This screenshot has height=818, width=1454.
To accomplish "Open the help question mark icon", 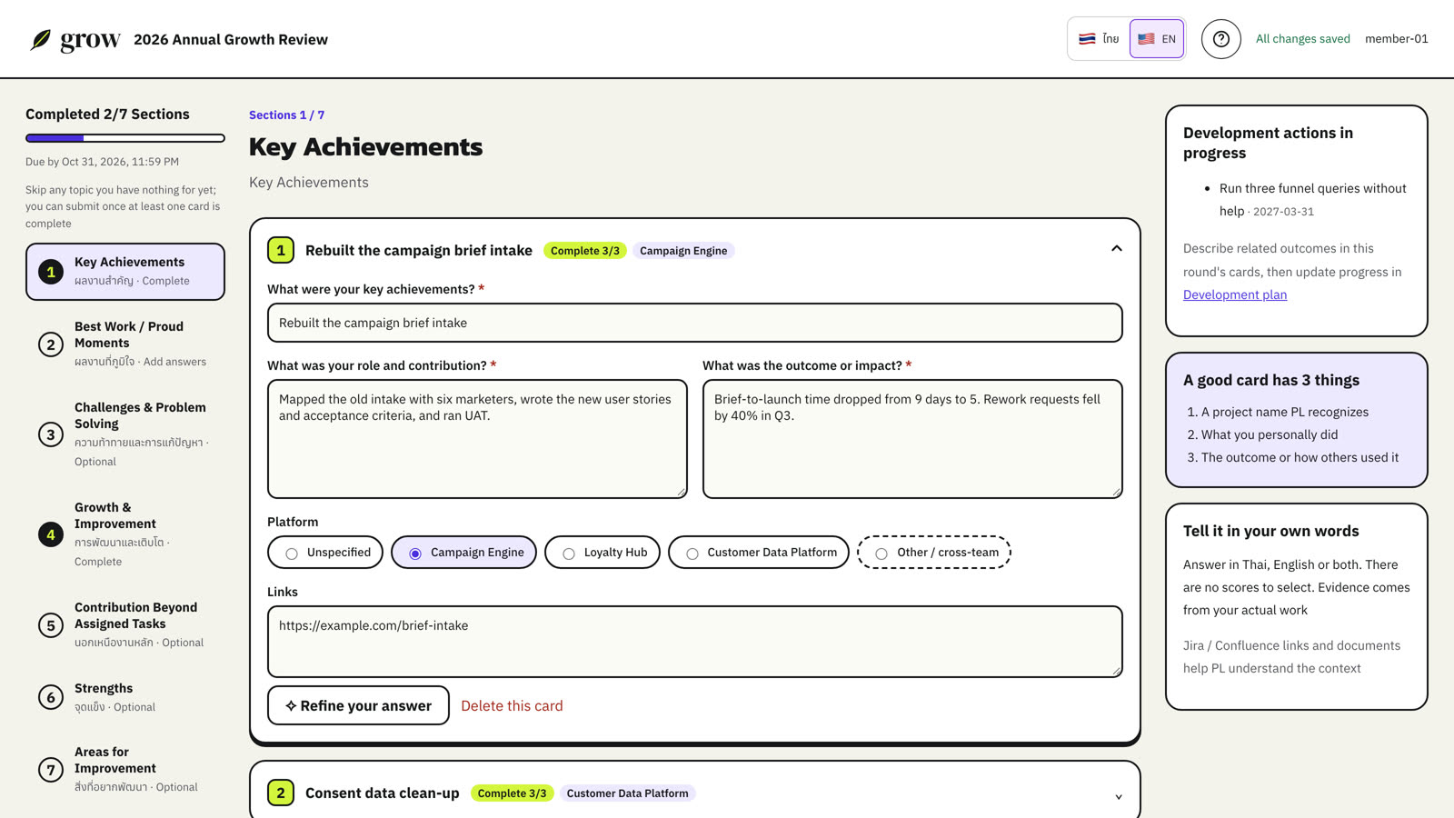I will (1221, 39).
